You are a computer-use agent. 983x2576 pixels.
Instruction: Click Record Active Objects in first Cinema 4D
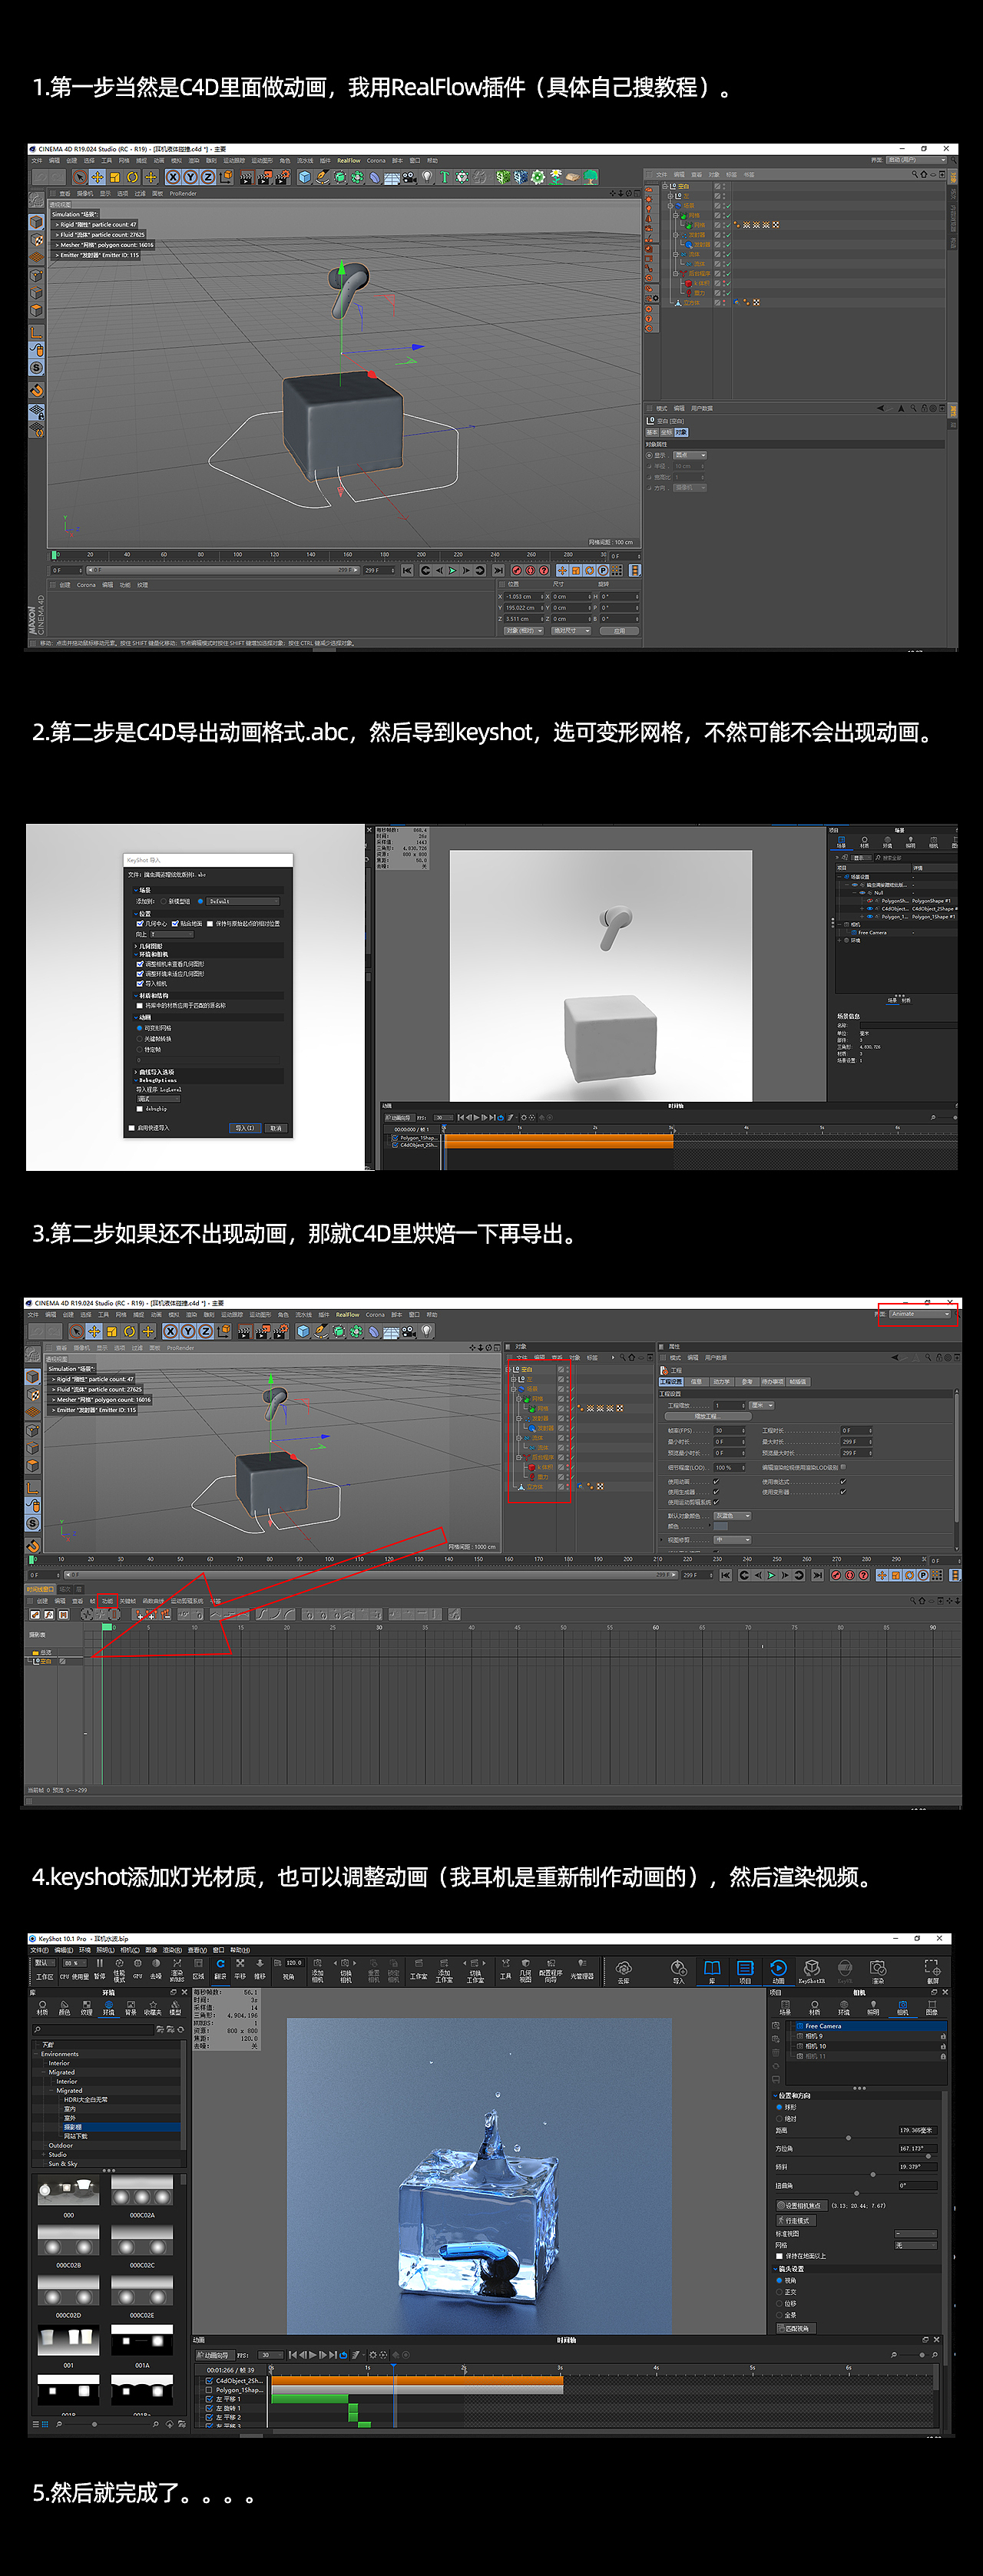pyautogui.click(x=517, y=570)
